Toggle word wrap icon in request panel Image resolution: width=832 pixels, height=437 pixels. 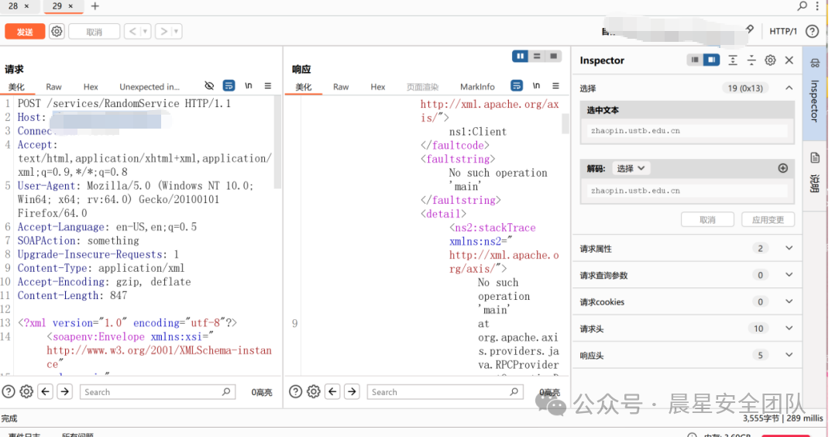point(229,85)
